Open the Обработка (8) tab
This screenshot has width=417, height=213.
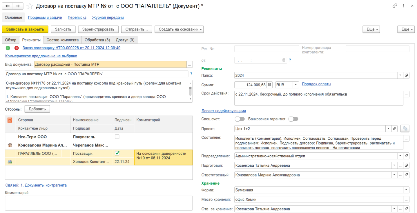pos(97,40)
